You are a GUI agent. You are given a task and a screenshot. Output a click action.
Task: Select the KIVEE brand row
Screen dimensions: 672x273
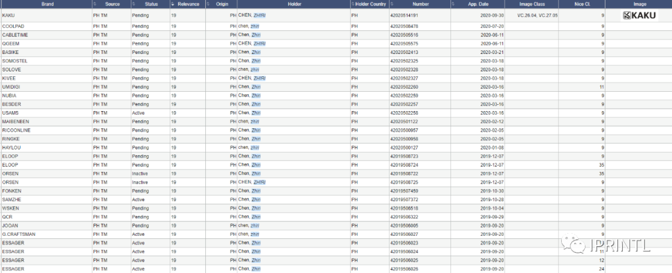[336, 78]
